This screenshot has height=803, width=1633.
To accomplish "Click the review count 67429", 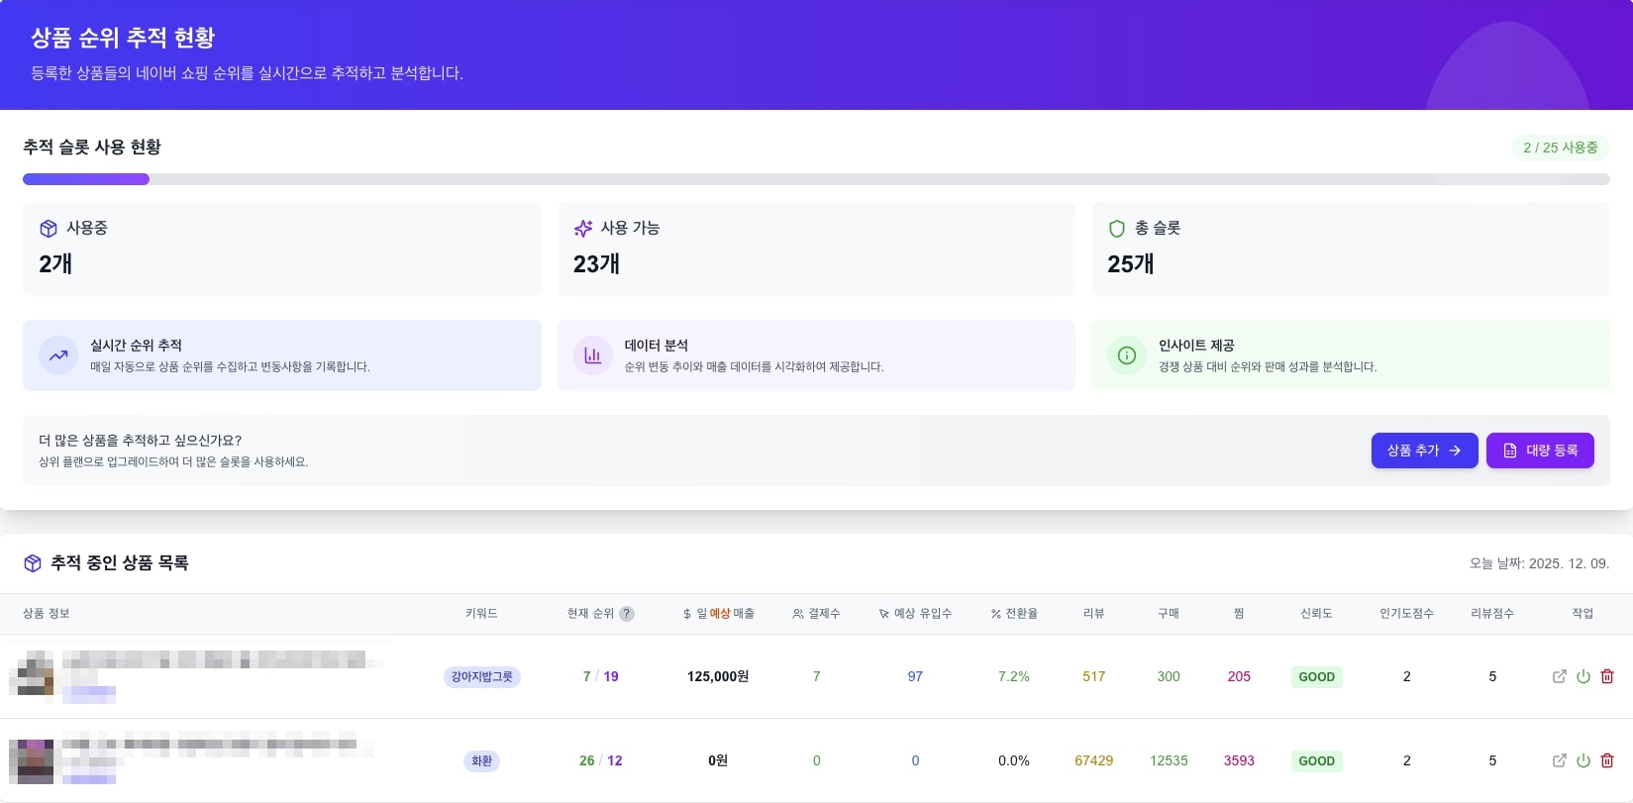I will coord(1093,760).
